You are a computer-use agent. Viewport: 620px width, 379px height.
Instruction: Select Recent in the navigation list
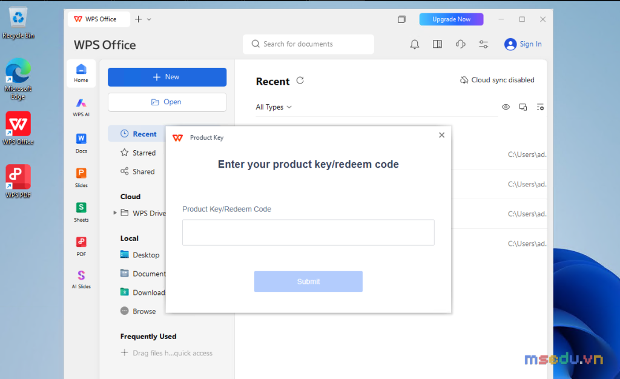[137, 134]
